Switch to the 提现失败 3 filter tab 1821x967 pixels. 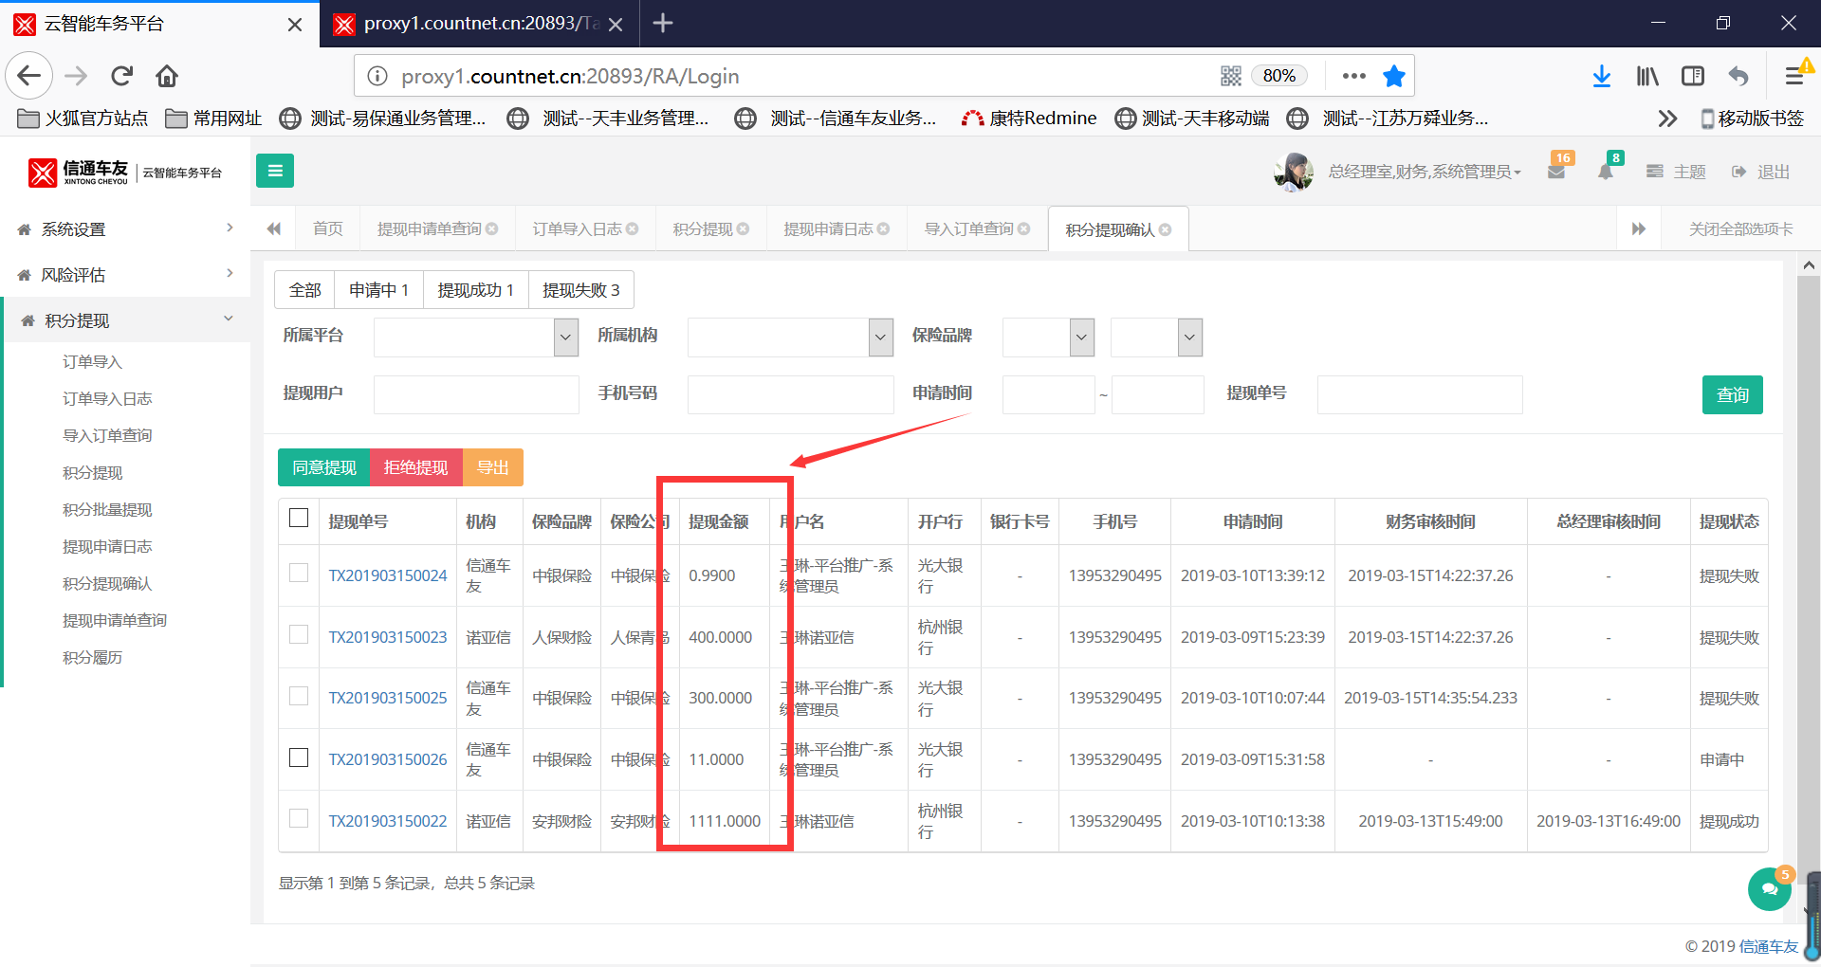[x=580, y=290]
